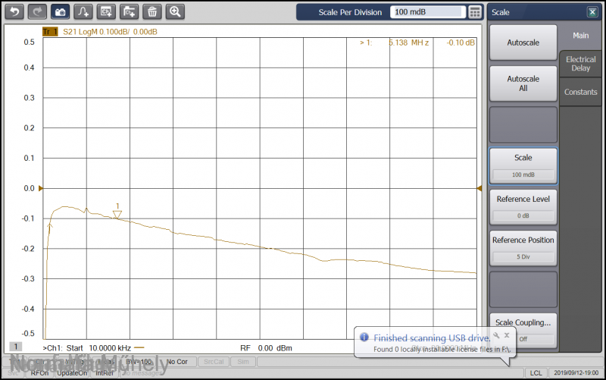Close the Scale softkey panel
This screenshot has height=380, width=606.
[x=592, y=12]
